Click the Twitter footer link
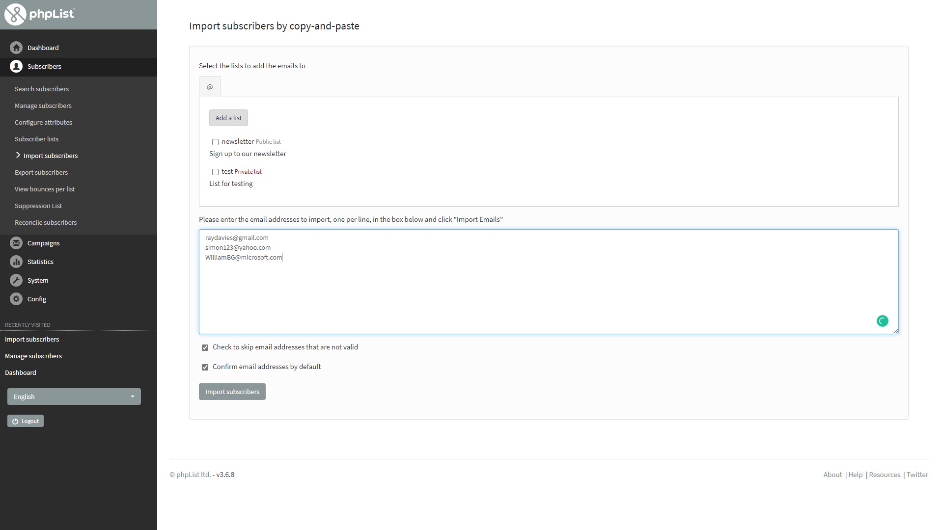943x530 pixels. coord(917,475)
